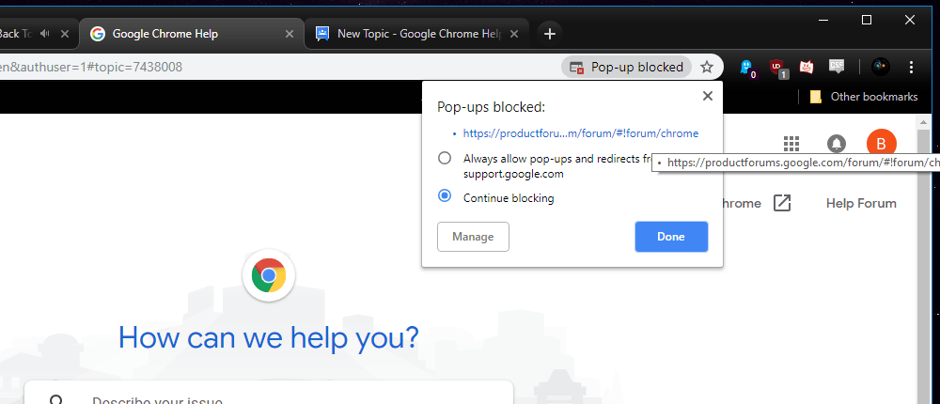Open the Chrome three-dot menu

tap(911, 67)
